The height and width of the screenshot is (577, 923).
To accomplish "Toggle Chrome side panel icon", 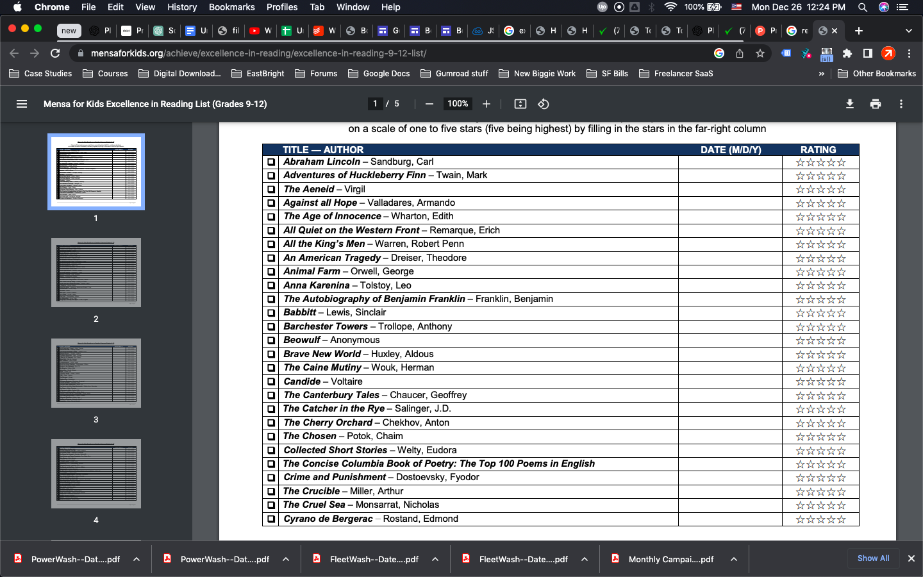I will 868,53.
